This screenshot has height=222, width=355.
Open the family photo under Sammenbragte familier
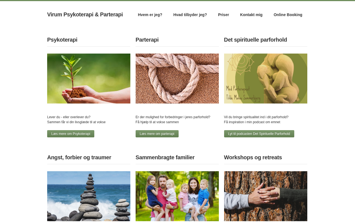(x=177, y=196)
